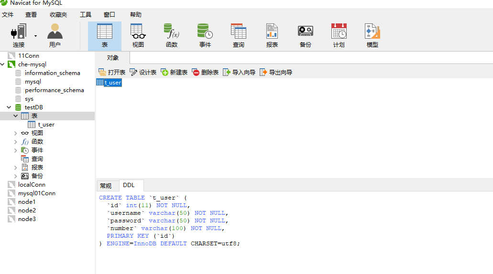This screenshot has height=274, width=493.
Task: Select the node1 connection
Action: 27,202
